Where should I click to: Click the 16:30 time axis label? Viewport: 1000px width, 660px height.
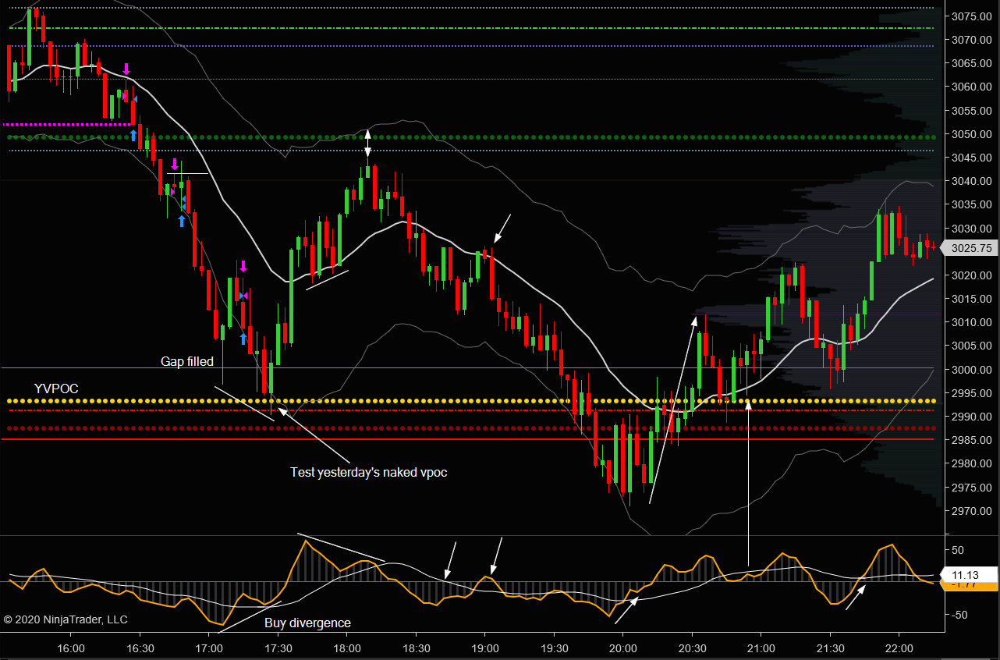tap(140, 648)
